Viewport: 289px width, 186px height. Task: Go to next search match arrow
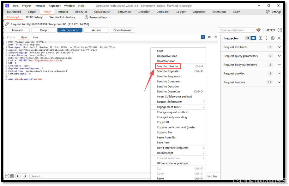click(25, 176)
